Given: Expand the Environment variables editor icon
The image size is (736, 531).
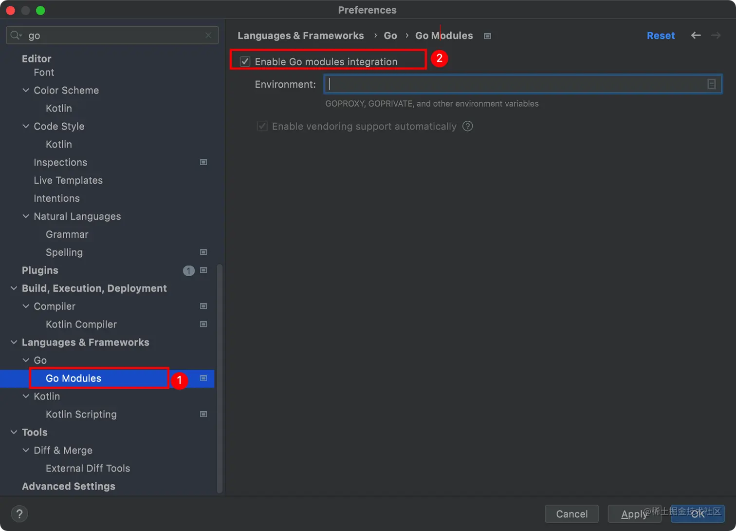Looking at the screenshot, I should click(711, 84).
